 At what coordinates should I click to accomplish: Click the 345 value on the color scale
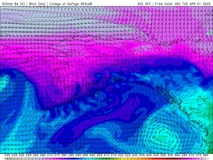pos(156,155)
